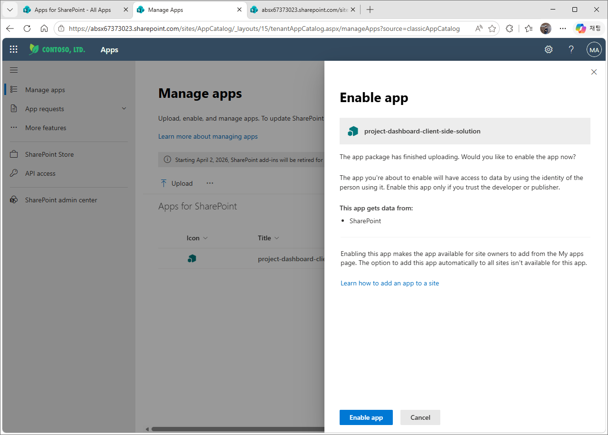Click the Manage apps list icon in sidebar

[x=14, y=89]
